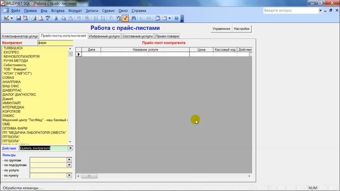The image size is (340, 191).
Task: Switch to the Избранные услуги tab
Action: (x=104, y=36)
